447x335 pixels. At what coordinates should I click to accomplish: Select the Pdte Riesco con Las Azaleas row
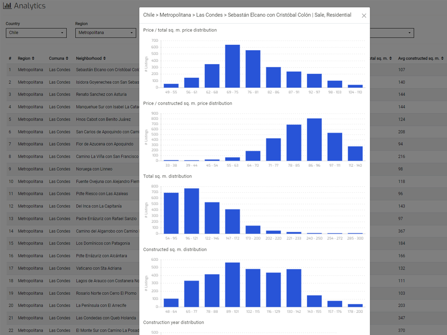click(102, 194)
